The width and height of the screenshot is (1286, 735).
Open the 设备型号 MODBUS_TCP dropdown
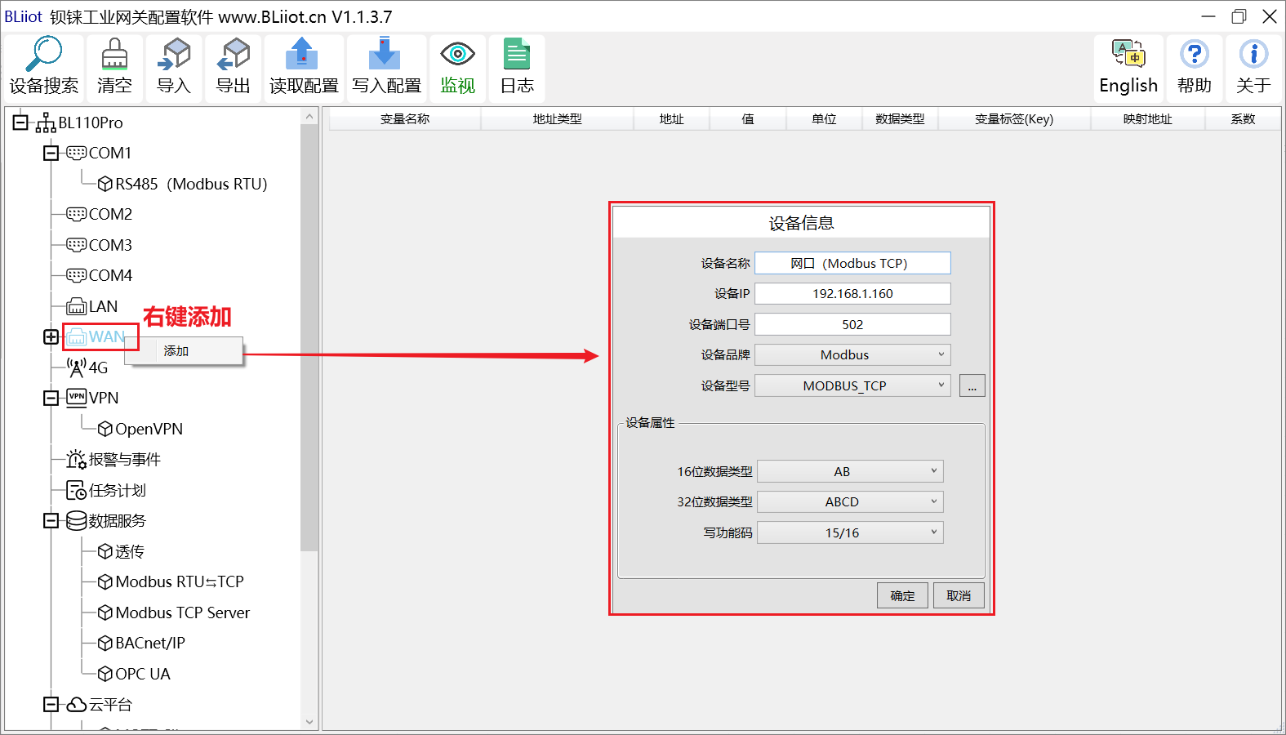pyautogui.click(x=852, y=385)
